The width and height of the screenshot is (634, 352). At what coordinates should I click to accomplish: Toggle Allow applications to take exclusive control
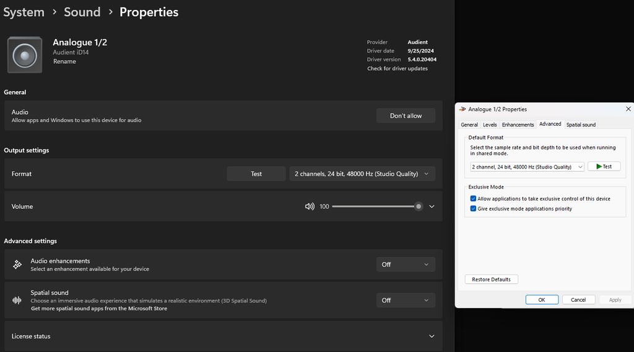point(474,199)
